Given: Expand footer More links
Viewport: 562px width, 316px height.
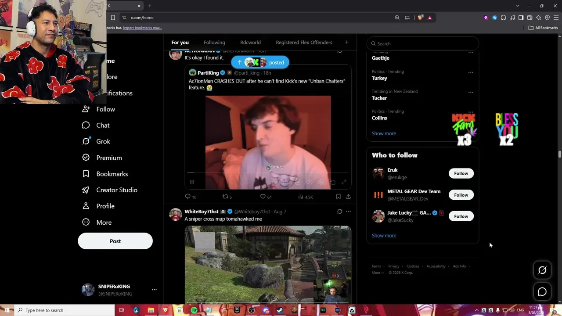Looking at the screenshot, I should tap(378, 273).
